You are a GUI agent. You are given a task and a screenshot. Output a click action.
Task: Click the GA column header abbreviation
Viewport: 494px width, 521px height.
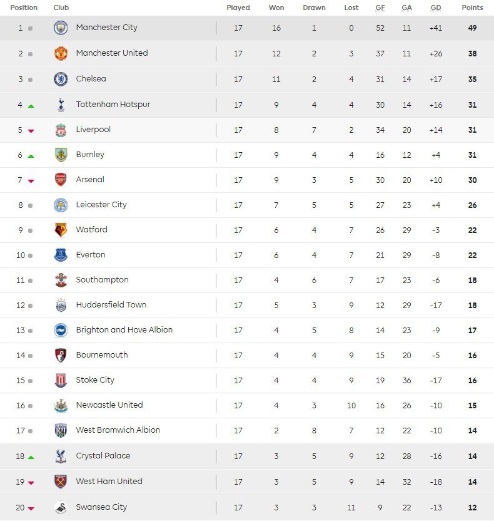(406, 8)
